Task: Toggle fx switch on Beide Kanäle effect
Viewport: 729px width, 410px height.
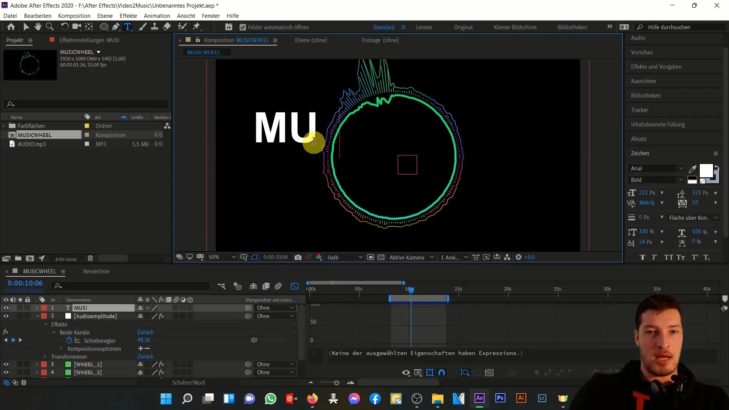Action: [x=6, y=332]
